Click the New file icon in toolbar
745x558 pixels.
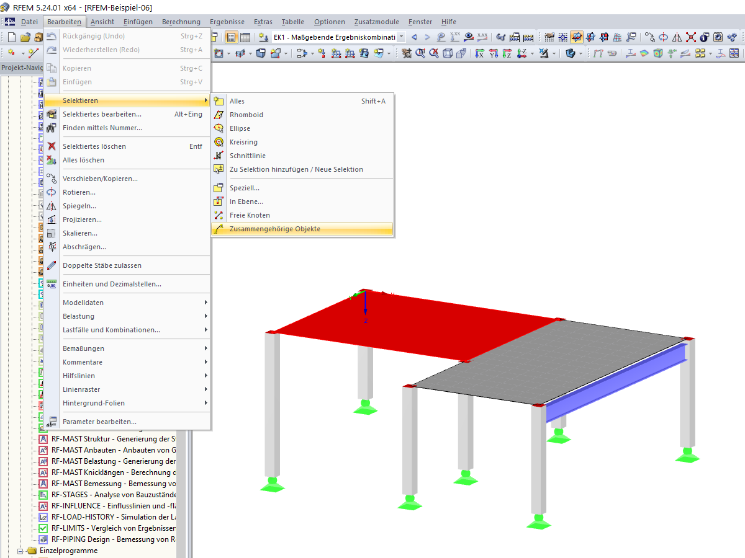(x=11, y=37)
